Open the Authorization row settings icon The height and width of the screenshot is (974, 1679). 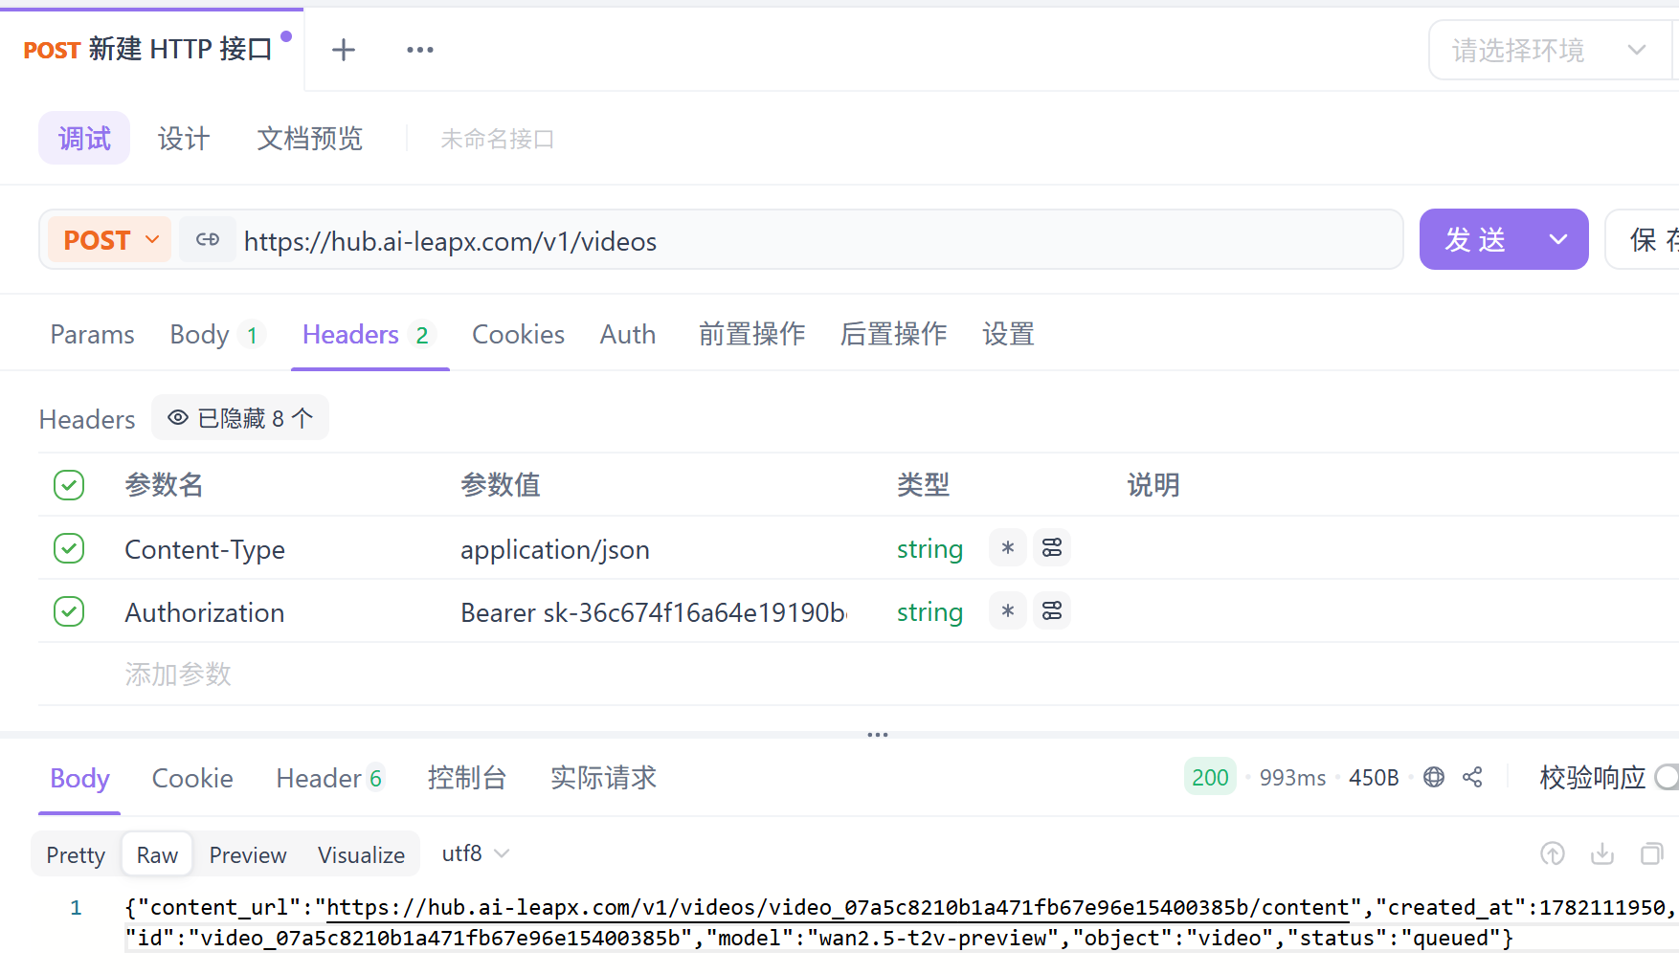(1052, 611)
